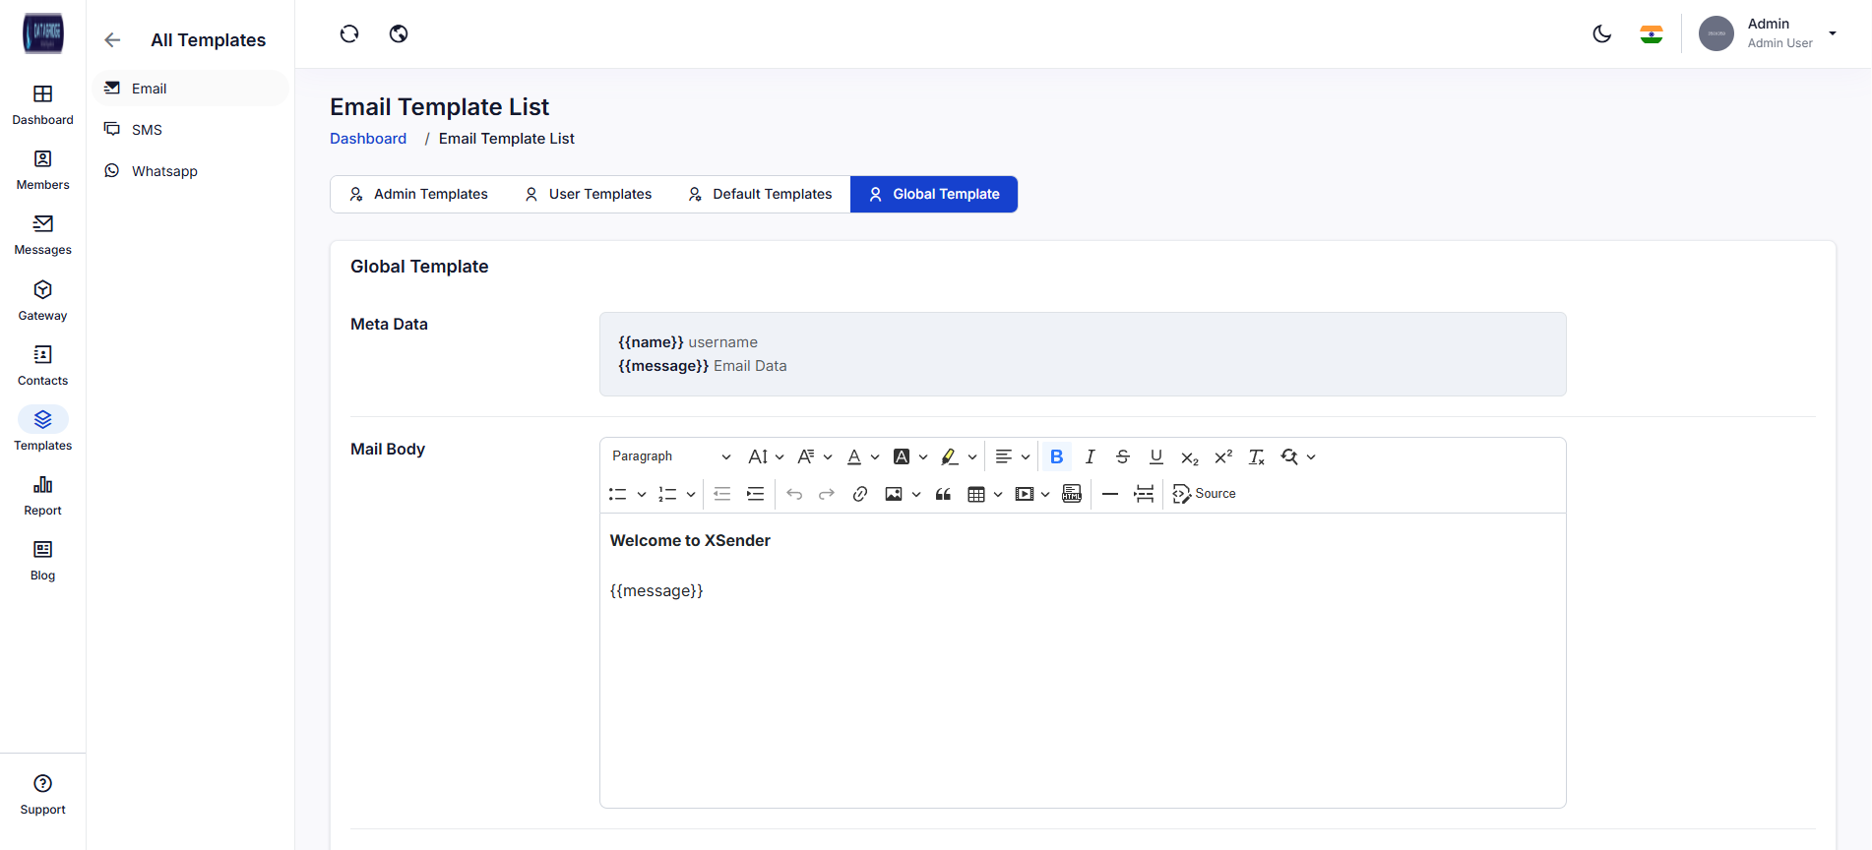Open the Paragraph heading dropdown
This screenshot has width=1872, height=850.
click(671, 456)
